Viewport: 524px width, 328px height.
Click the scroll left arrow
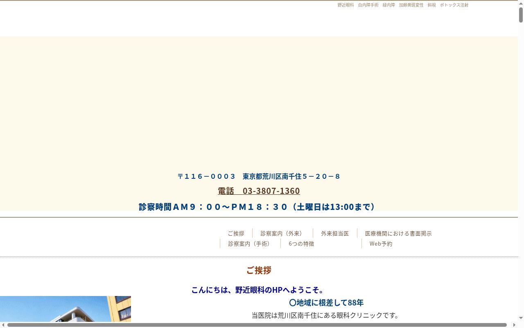[3, 325]
